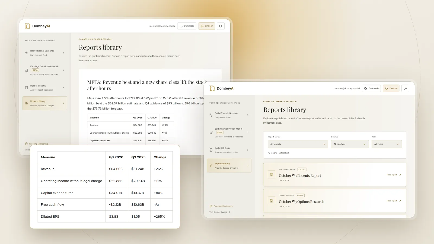The width and height of the screenshot is (434, 244).
Task: Open the Year All years dropdown
Action: (387, 144)
